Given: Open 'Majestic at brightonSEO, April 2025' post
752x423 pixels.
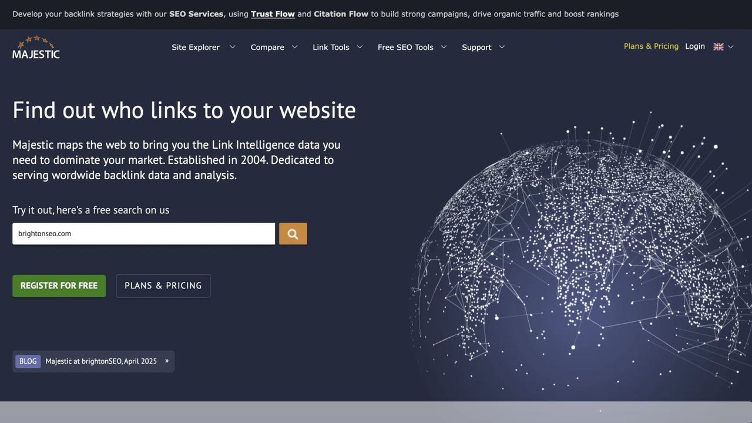Looking at the screenshot, I should point(101,361).
